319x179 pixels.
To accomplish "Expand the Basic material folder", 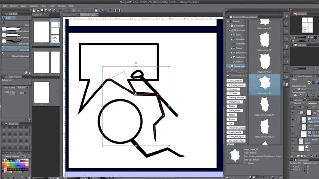I will pyautogui.click(x=232, y=35).
